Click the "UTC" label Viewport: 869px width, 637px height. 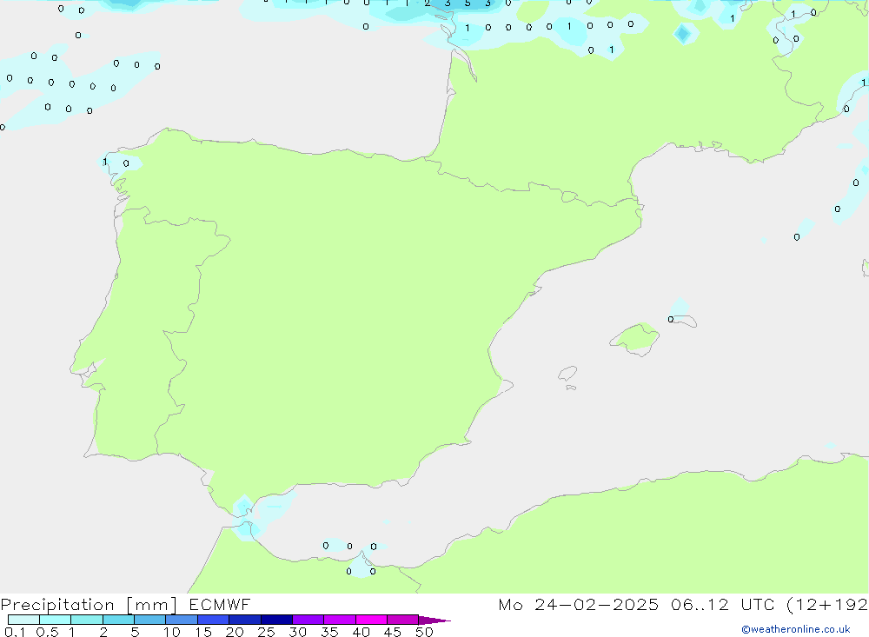[757, 604]
